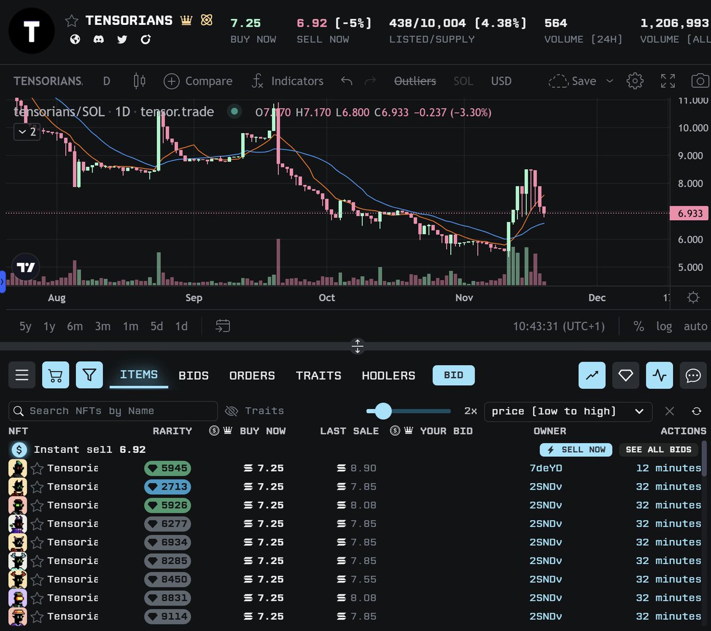Star the Tensorian with rarity 5945
The height and width of the screenshot is (631, 711).
[37, 468]
